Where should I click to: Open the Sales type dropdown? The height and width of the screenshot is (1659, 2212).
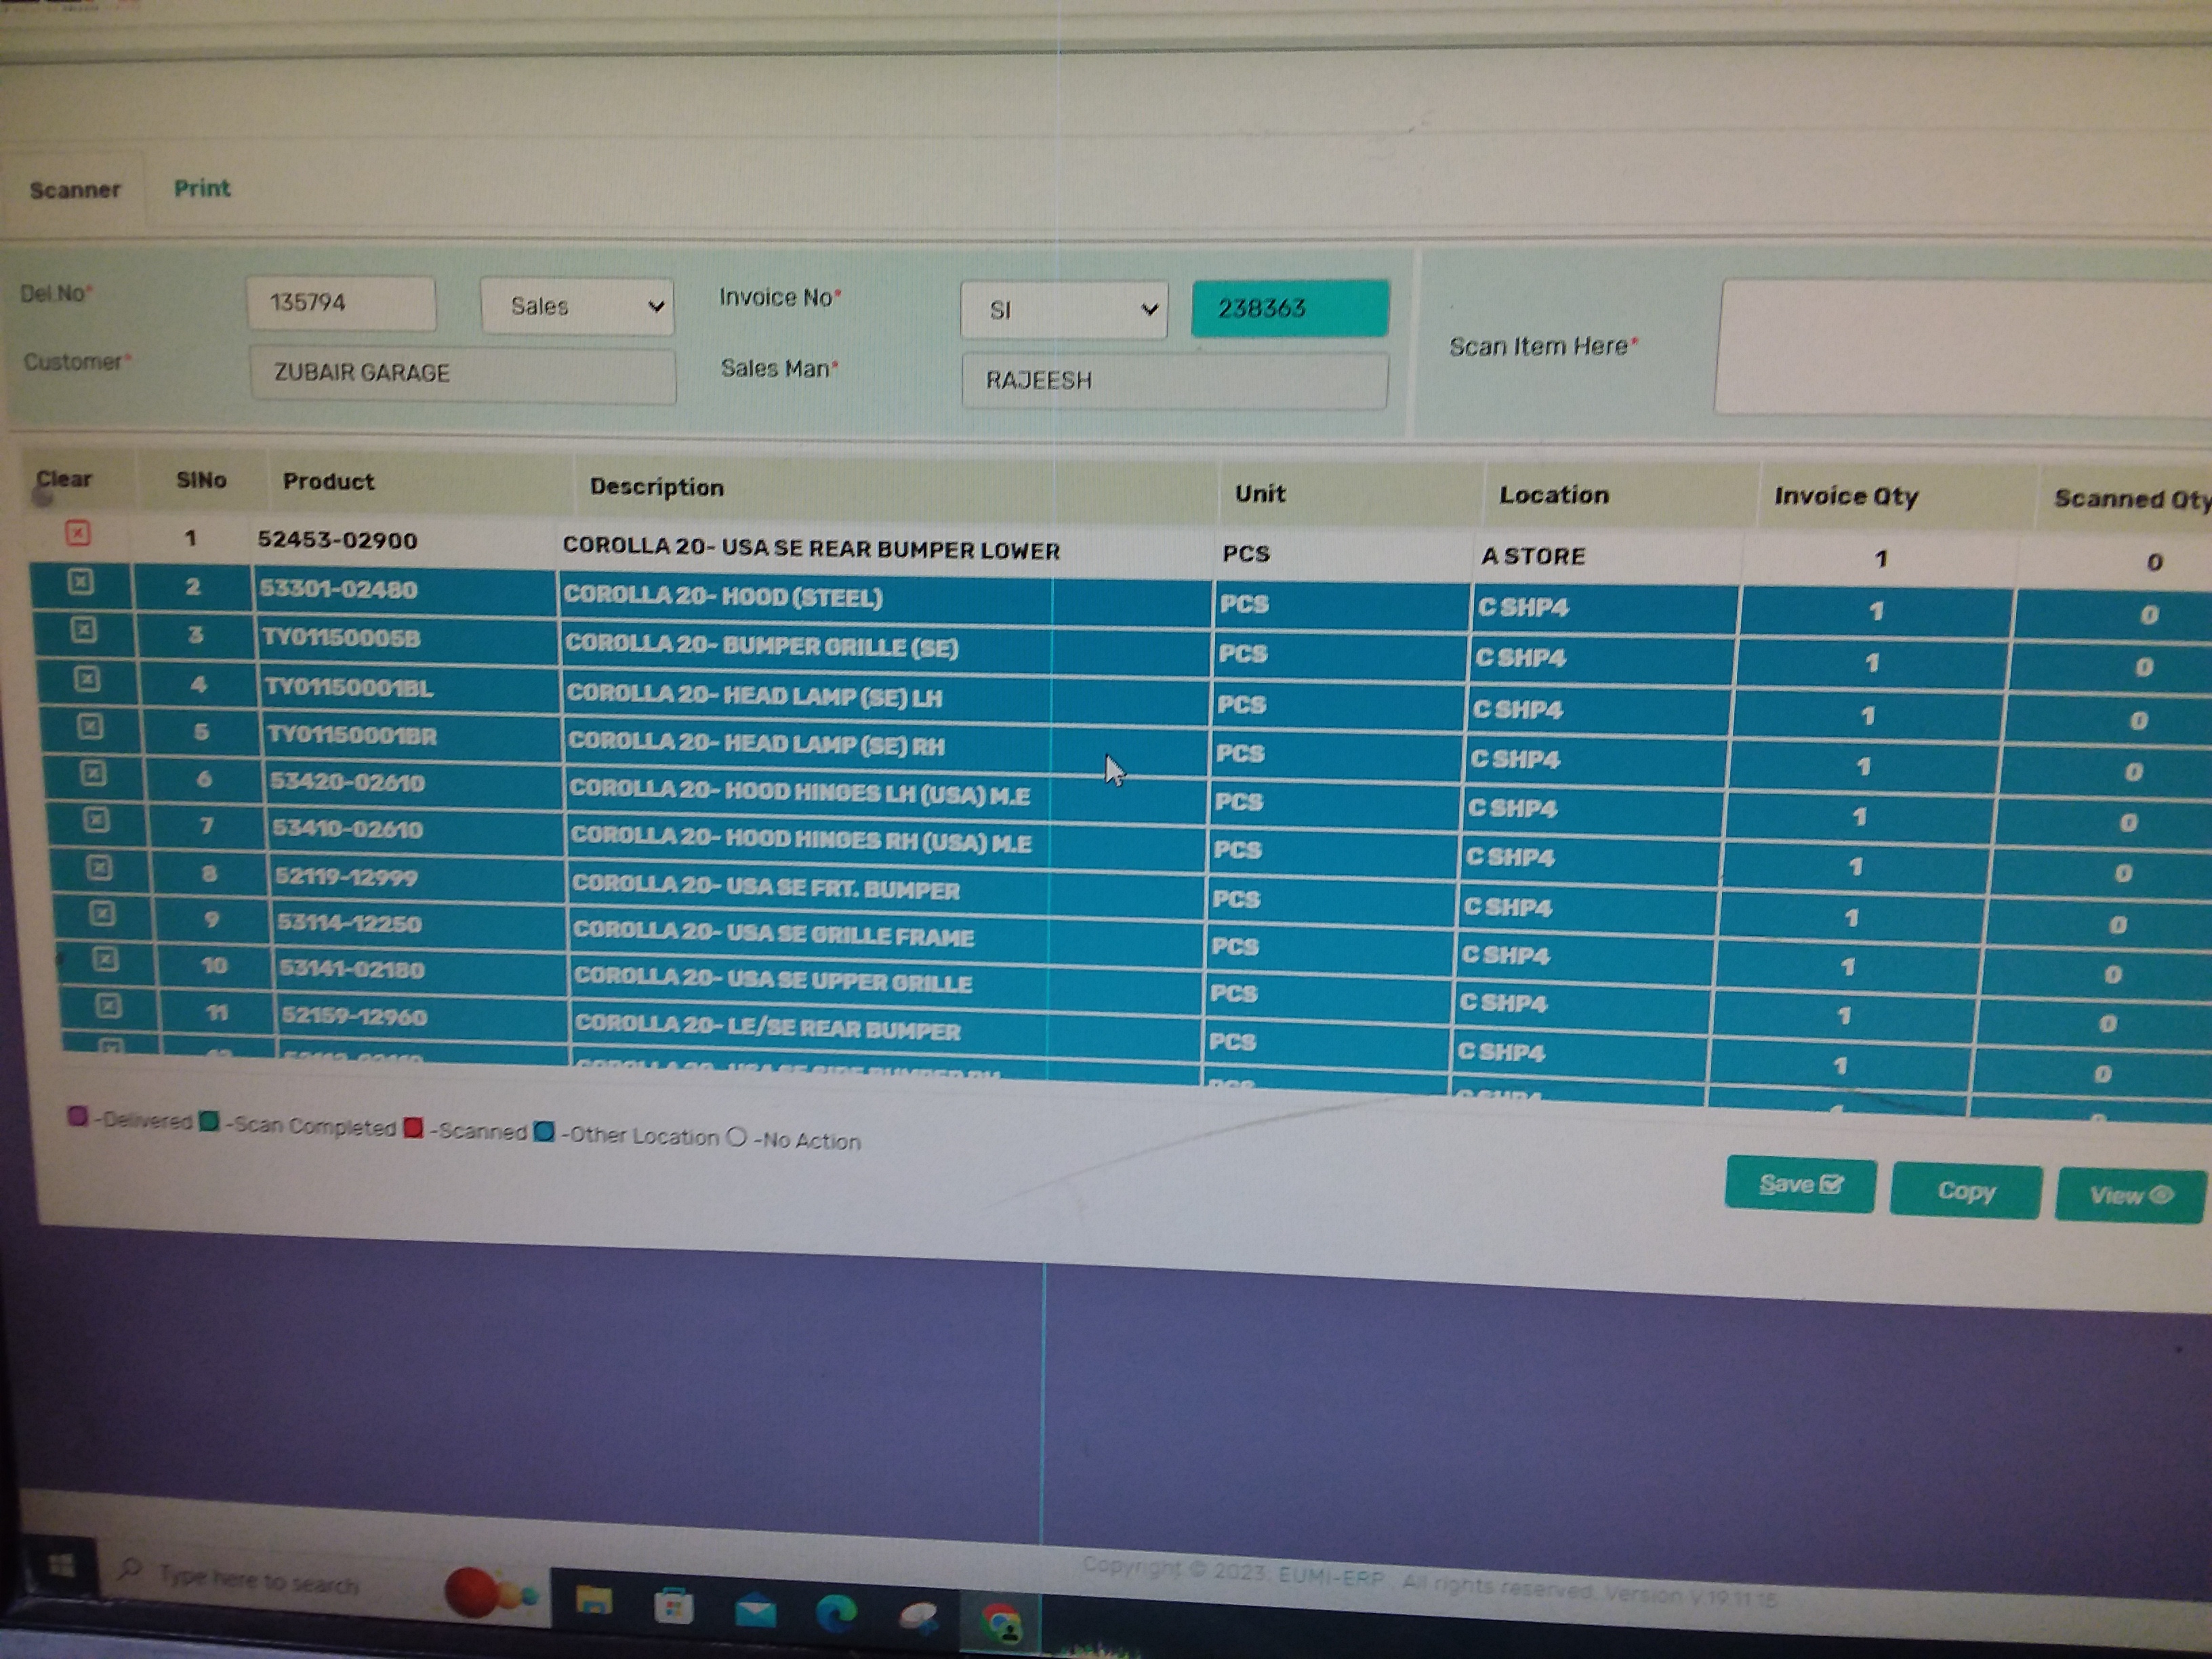tap(577, 306)
